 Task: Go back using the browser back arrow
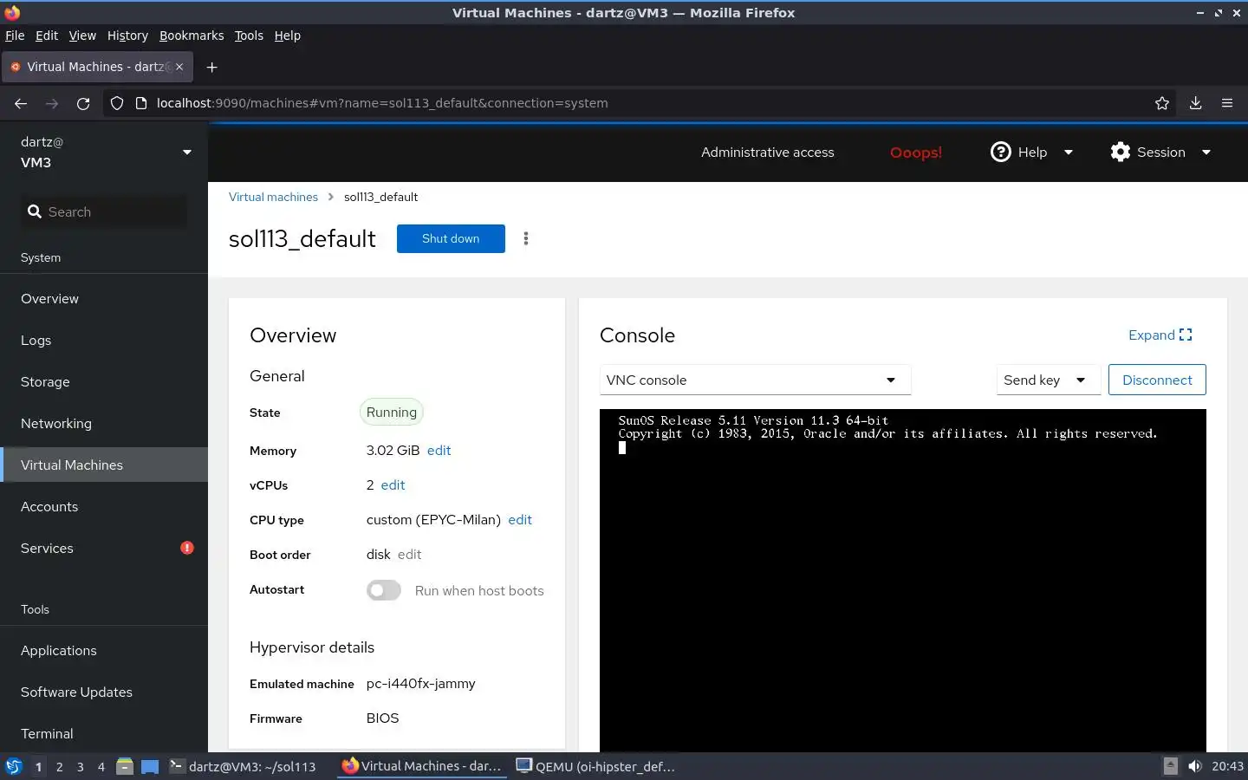click(x=21, y=103)
